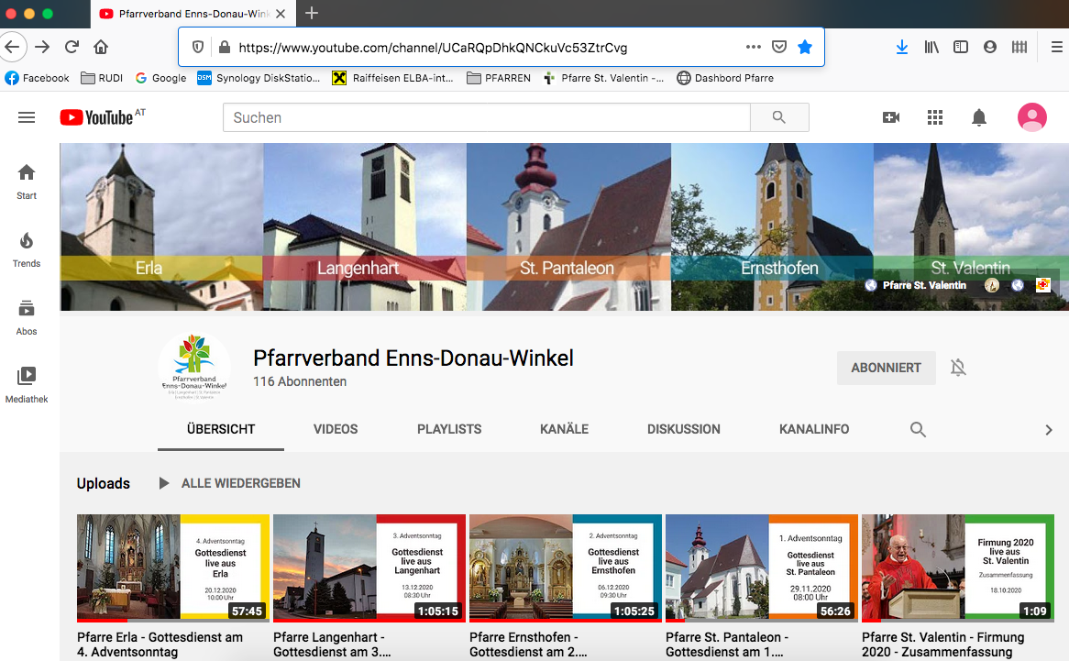Expand the PFARREN bookmarks folder
This screenshot has width=1069, height=661.
click(x=499, y=78)
